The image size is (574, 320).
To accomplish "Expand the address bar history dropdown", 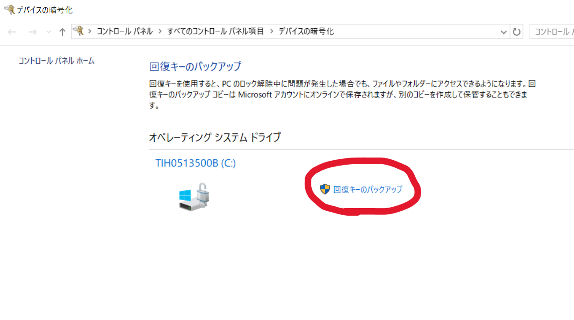I will coord(504,32).
